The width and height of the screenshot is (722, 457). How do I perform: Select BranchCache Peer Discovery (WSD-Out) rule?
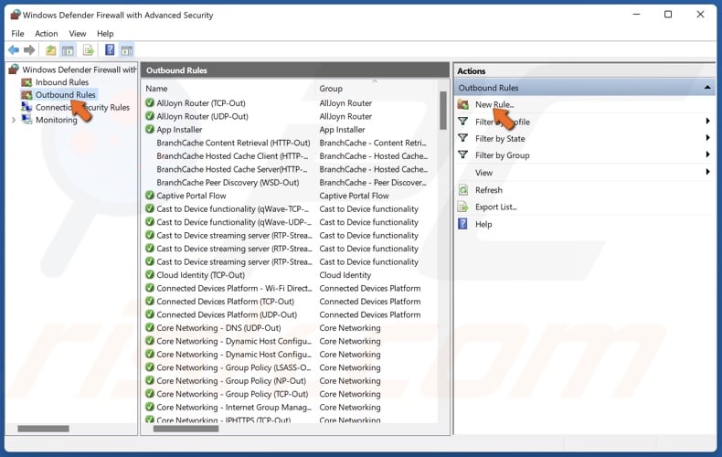[x=228, y=183]
